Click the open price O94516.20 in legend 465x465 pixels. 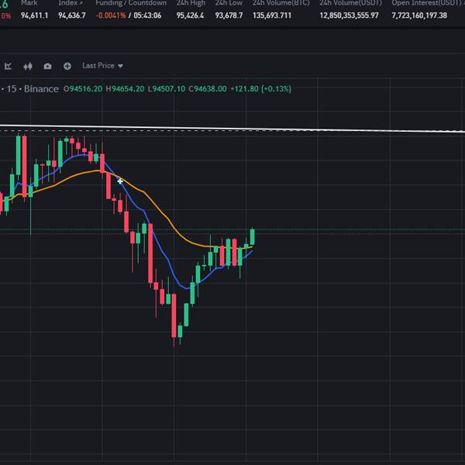pyautogui.click(x=83, y=88)
